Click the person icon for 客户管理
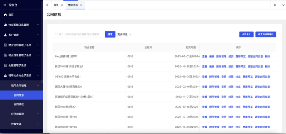Image resolution: width=286 pixels, height=134 pixels. [5, 35]
